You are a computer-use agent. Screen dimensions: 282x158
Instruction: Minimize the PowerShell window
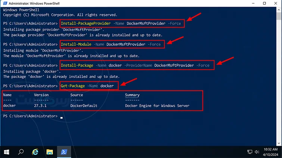[253, 3]
